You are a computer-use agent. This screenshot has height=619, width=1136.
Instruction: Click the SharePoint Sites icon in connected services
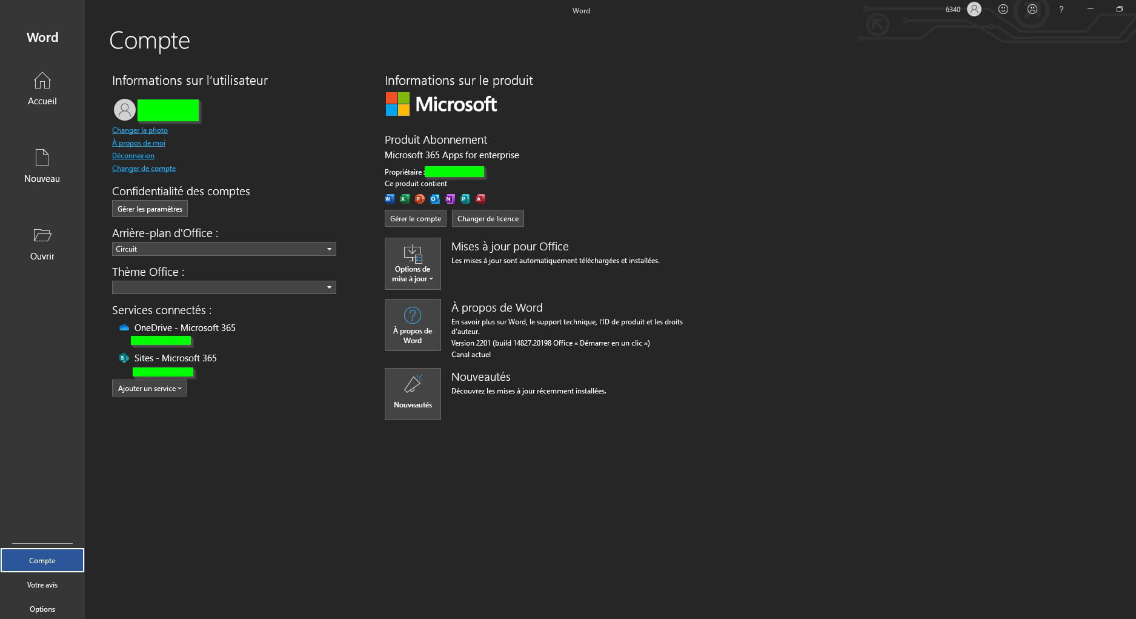(124, 358)
